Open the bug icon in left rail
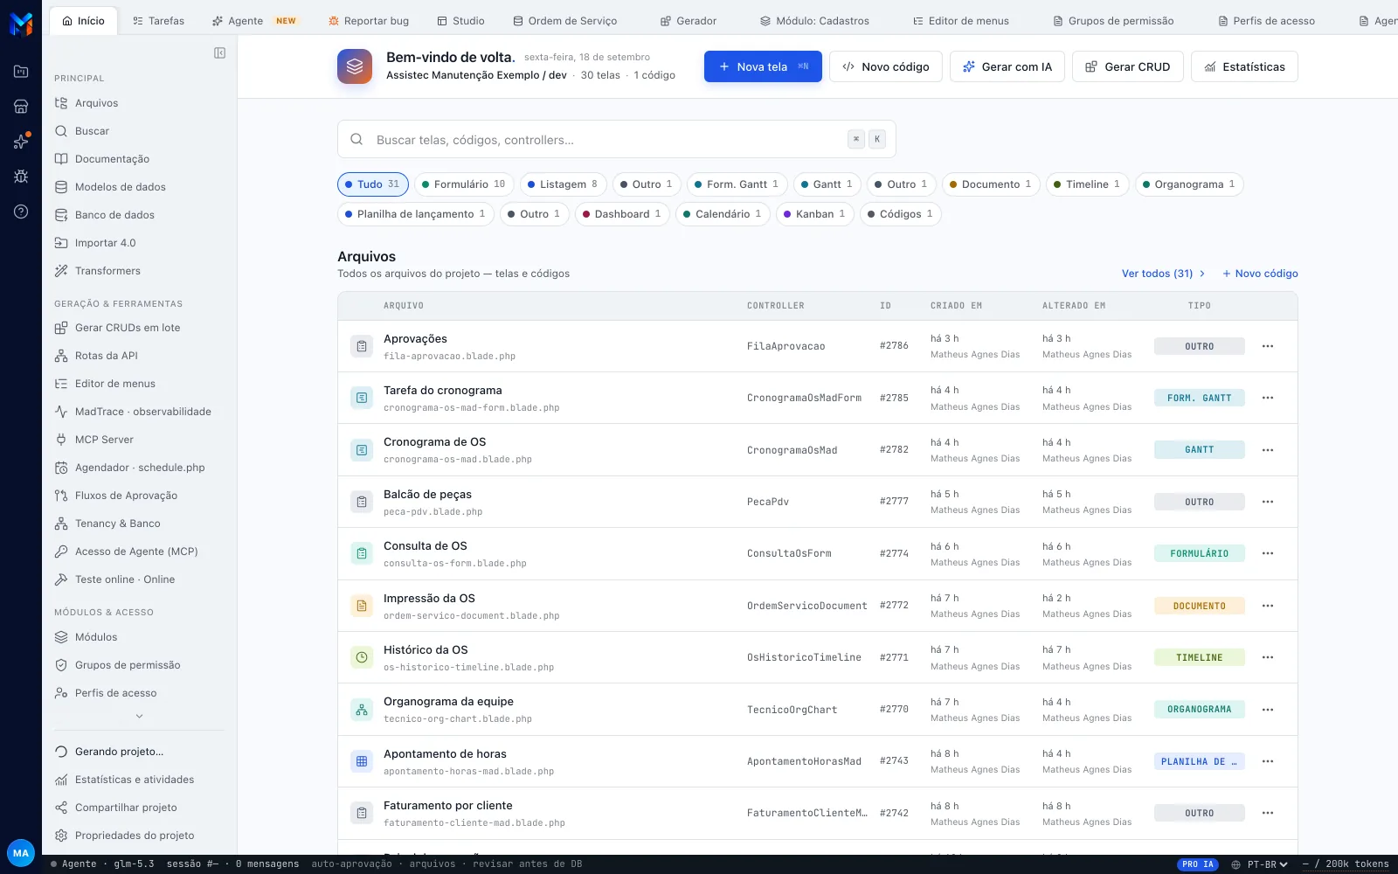The width and height of the screenshot is (1398, 874). tap(21, 177)
